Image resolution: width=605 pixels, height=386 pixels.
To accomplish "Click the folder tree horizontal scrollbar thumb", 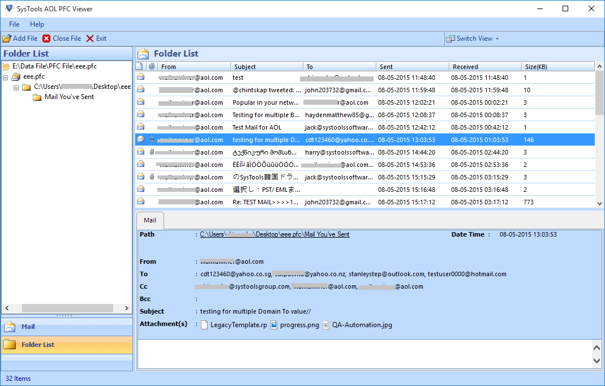I will coord(67,308).
